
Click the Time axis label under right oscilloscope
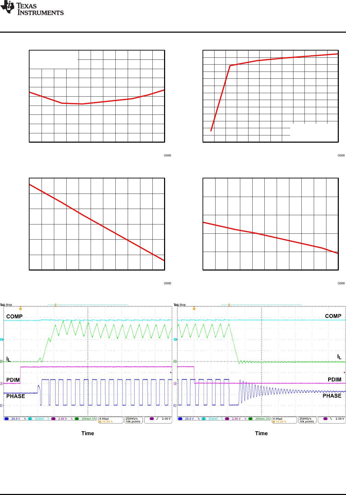[x=261, y=433]
